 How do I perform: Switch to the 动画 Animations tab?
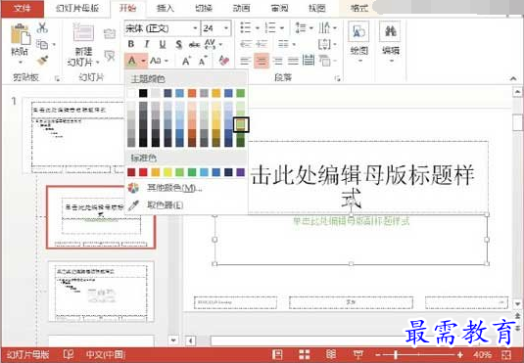(x=241, y=9)
